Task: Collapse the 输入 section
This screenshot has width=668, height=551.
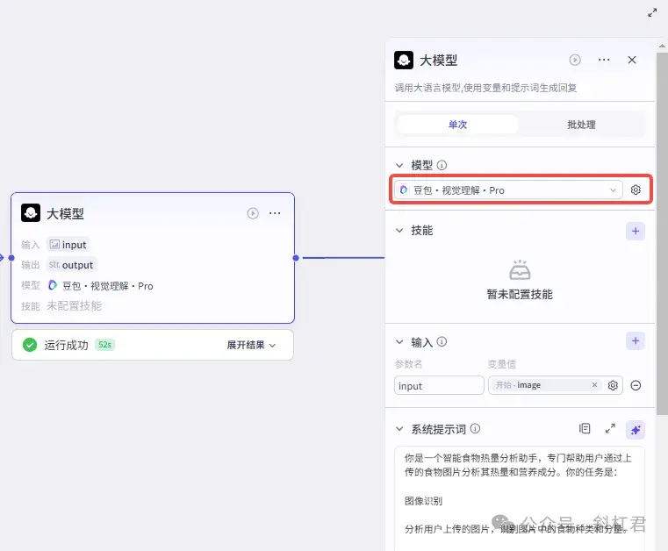Action: pyautogui.click(x=399, y=342)
